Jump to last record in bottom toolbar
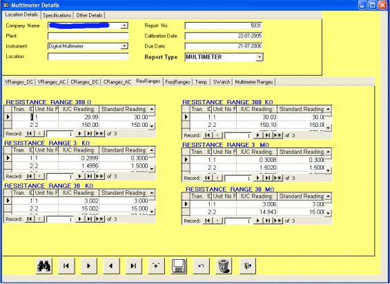Viewport: 390px width, 284px height. (133, 266)
